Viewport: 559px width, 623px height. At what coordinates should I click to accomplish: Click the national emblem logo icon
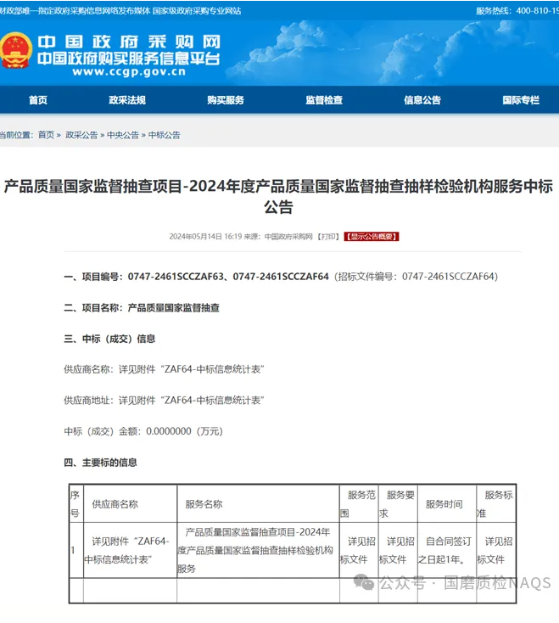[17, 50]
